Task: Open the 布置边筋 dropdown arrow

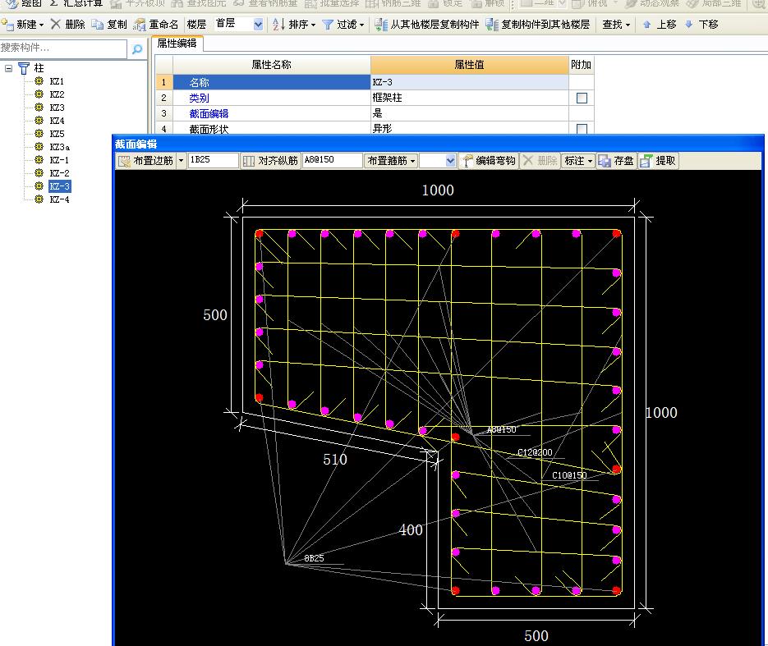Action: [181, 161]
